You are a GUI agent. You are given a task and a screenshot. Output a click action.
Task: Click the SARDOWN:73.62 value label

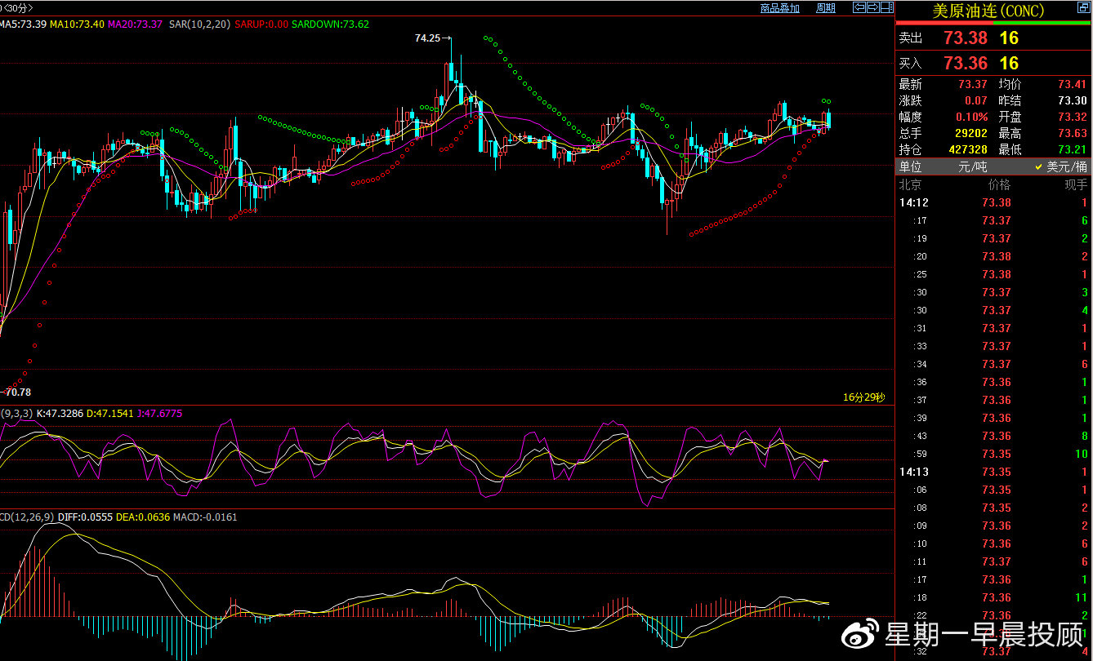331,24
